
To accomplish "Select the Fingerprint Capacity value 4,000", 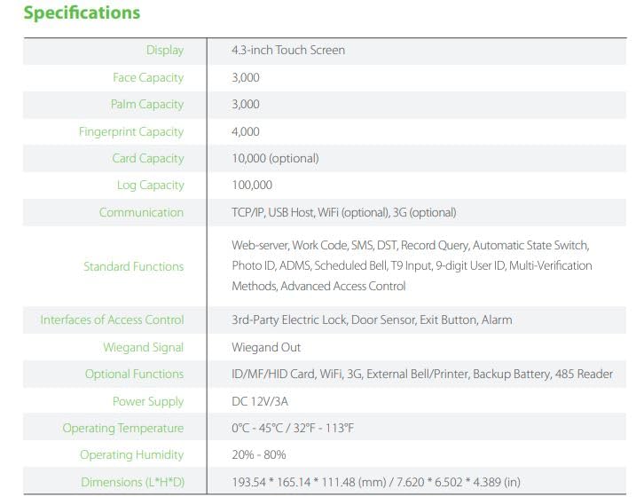I will tap(246, 131).
